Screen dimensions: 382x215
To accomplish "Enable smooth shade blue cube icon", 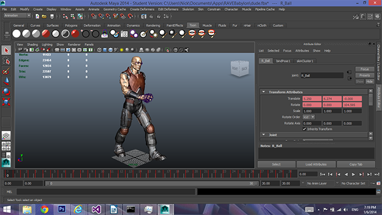I will pyautogui.click(x=105, y=50).
